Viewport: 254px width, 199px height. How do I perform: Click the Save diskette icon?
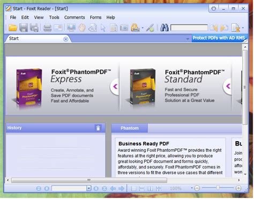tap(24, 28)
